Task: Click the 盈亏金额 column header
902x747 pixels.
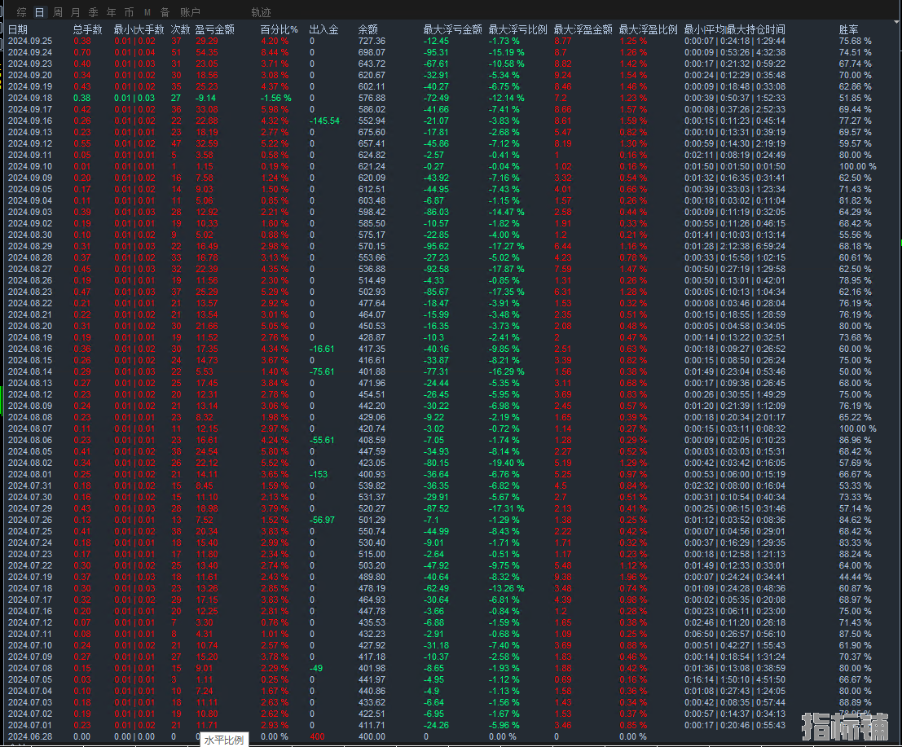Action: pos(214,29)
